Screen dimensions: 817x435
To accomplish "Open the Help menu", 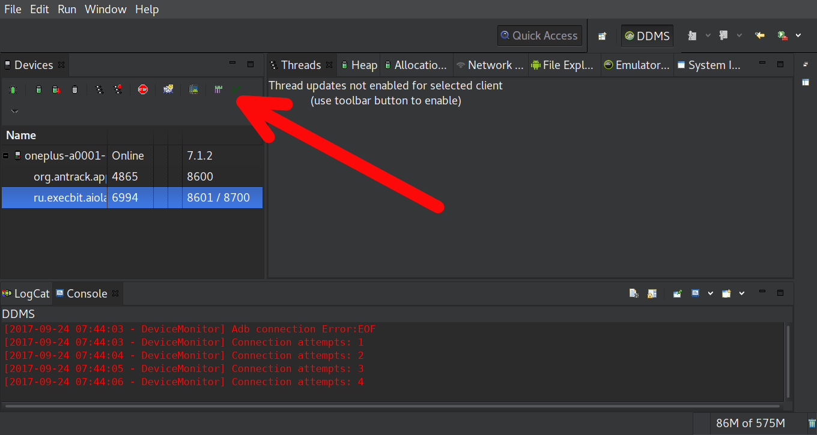I will tap(147, 9).
